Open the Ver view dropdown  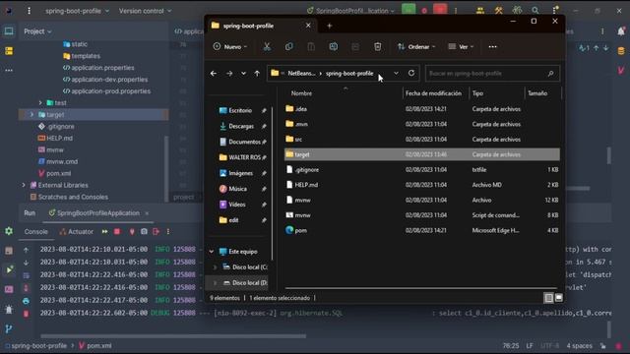[461, 47]
